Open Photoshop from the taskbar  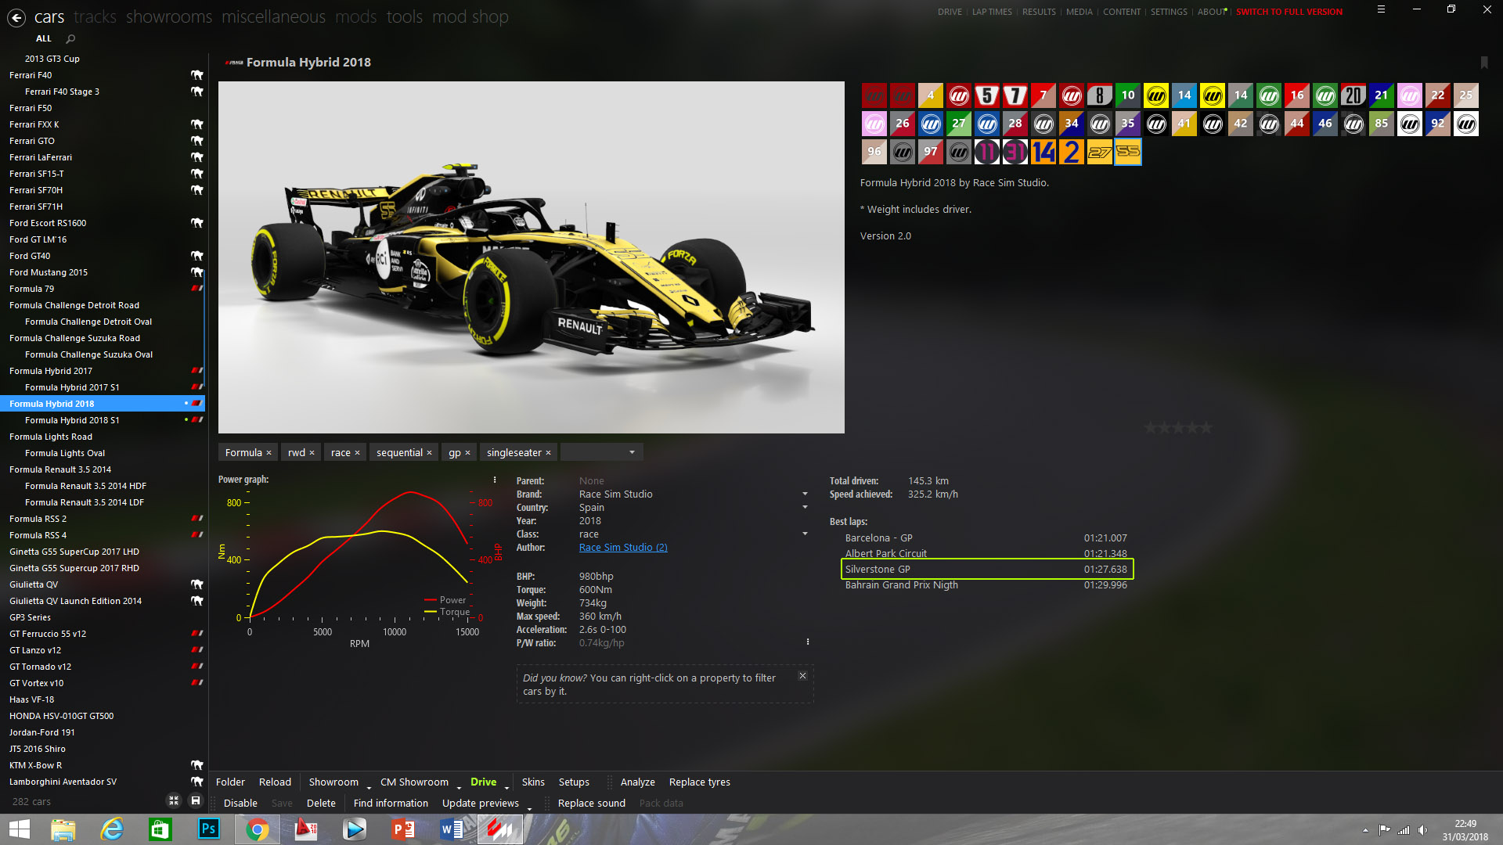(209, 829)
